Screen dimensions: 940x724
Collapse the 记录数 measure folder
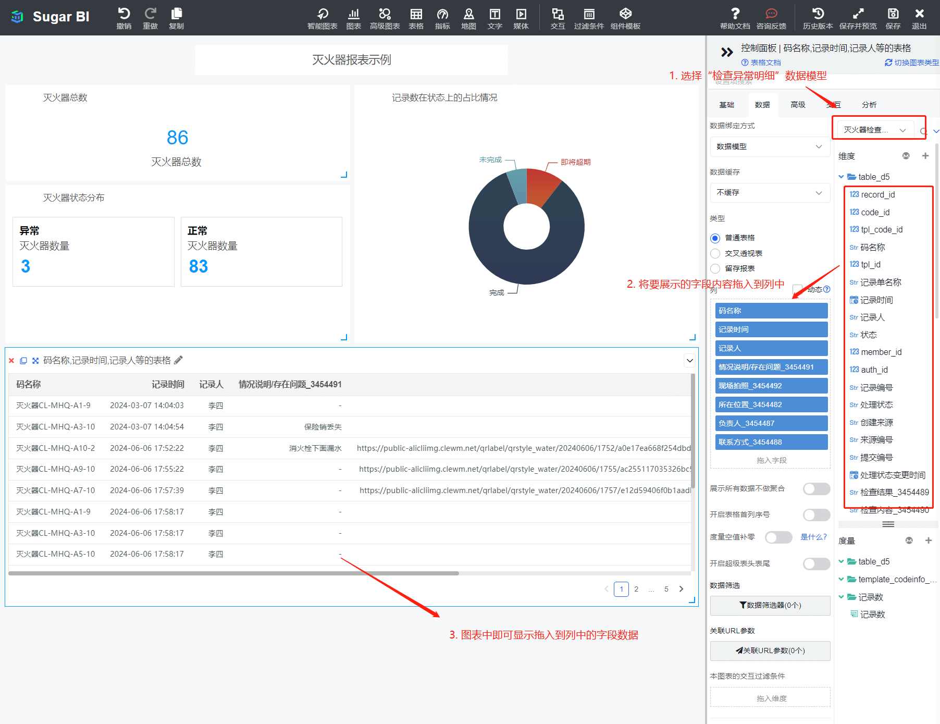pos(841,597)
